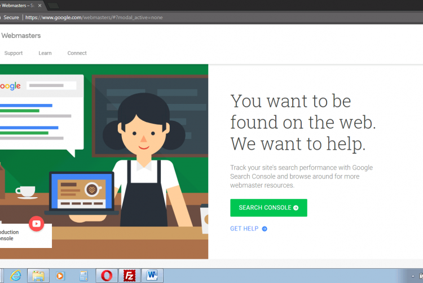The height and width of the screenshot is (283, 423).
Task: Click the red YouTube play icon
Action: point(37,224)
